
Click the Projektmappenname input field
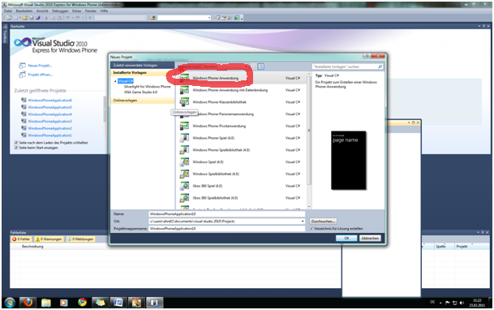[227, 229]
